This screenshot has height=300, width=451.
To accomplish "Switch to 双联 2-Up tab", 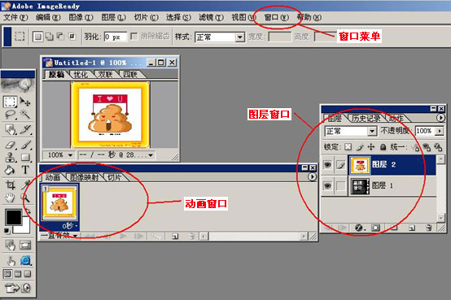I will pos(105,75).
